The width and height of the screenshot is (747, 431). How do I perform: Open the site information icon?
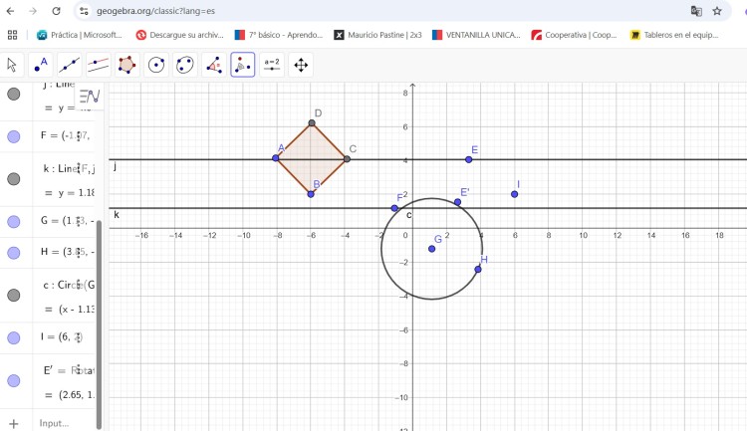coord(85,11)
